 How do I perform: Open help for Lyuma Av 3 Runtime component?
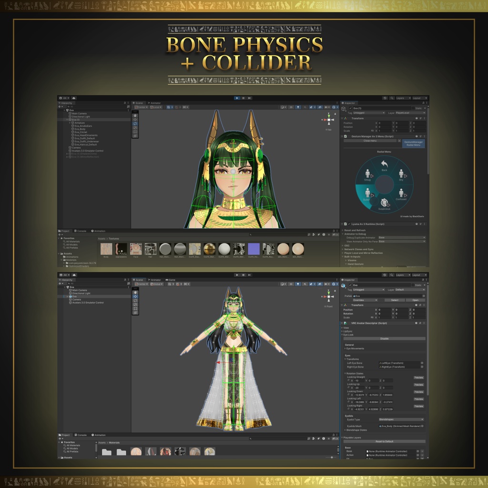[417, 224]
